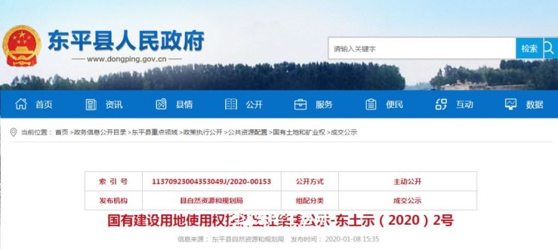Click the open-book icon beside 公开
Viewport: 558px width, 249px height.
[231, 104]
